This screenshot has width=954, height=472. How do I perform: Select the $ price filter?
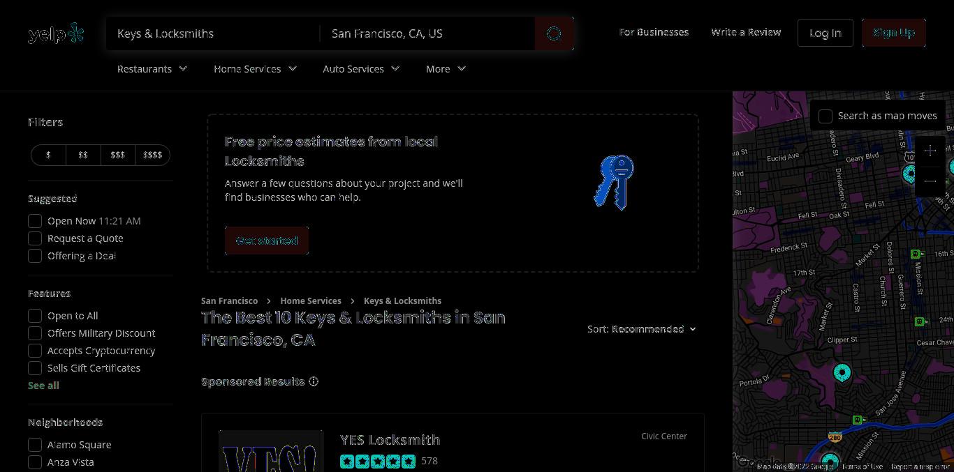48,155
